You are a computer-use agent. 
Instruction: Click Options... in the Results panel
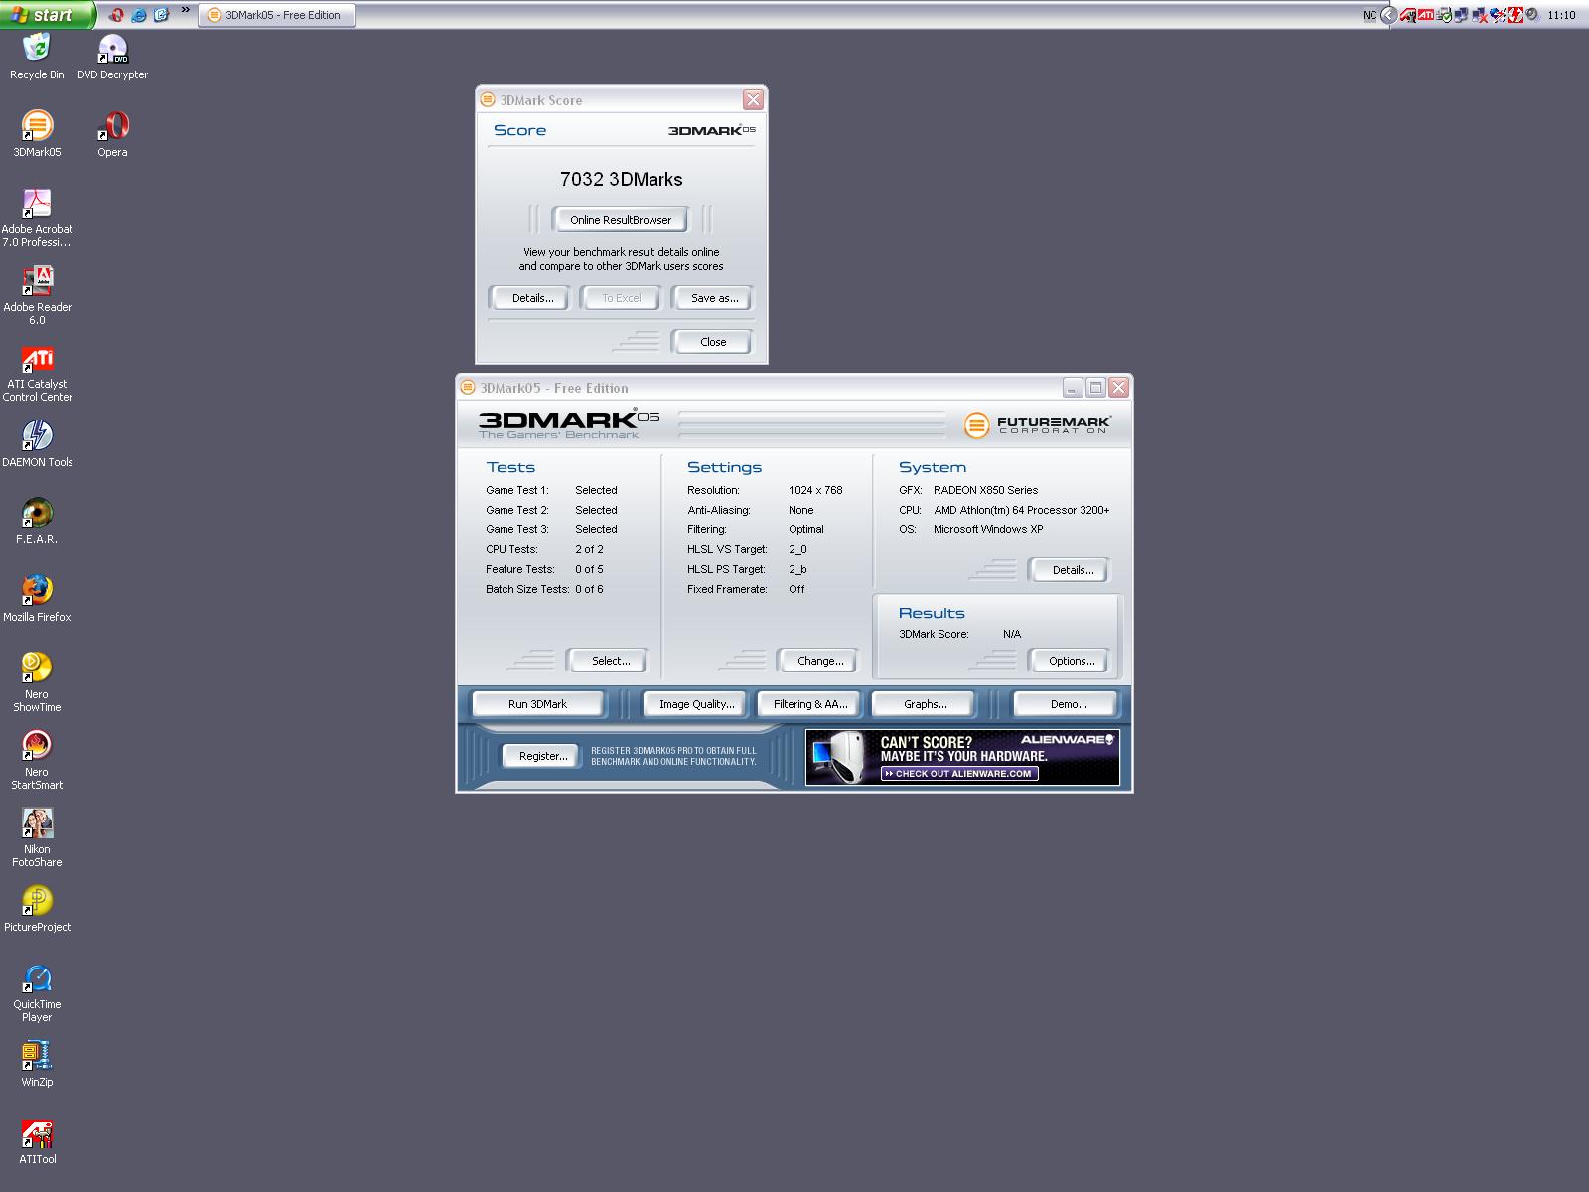click(x=1072, y=661)
